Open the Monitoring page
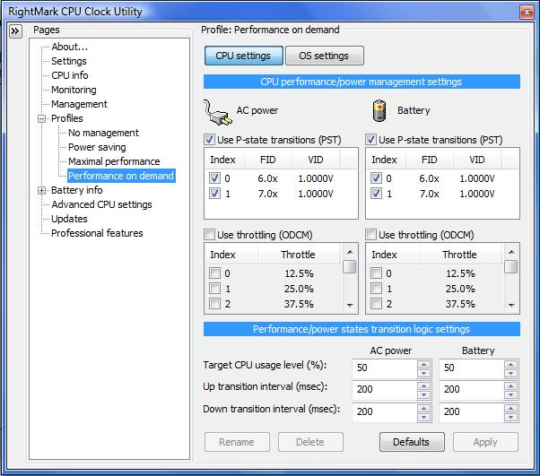The width and height of the screenshot is (540, 476). (x=74, y=90)
